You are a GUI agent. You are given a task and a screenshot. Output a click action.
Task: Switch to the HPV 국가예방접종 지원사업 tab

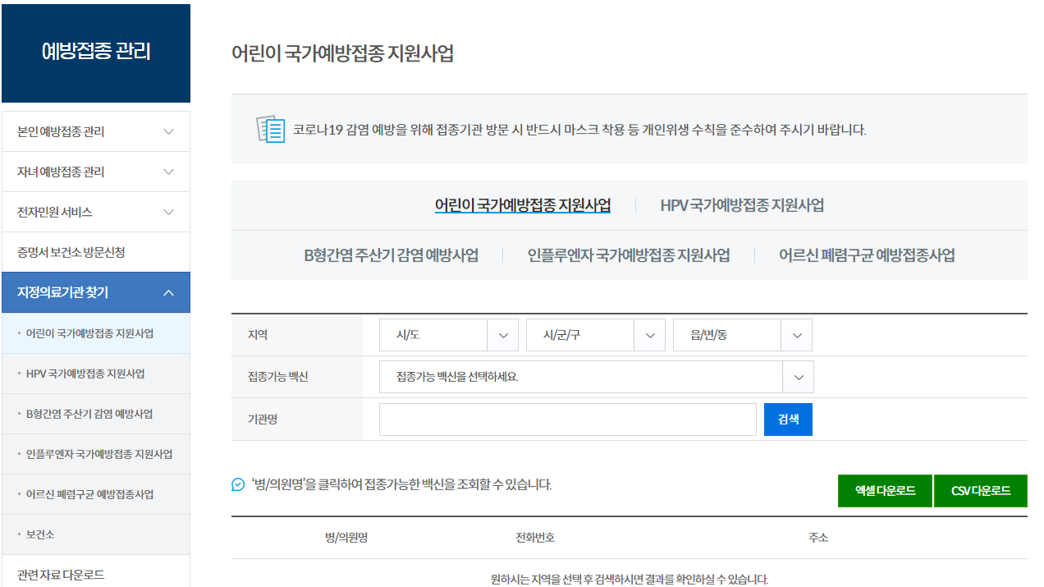pyautogui.click(x=742, y=205)
